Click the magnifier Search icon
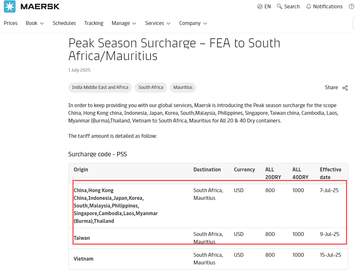Image resolution: width=355 pixels, height=274 pixels. pyautogui.click(x=280, y=7)
